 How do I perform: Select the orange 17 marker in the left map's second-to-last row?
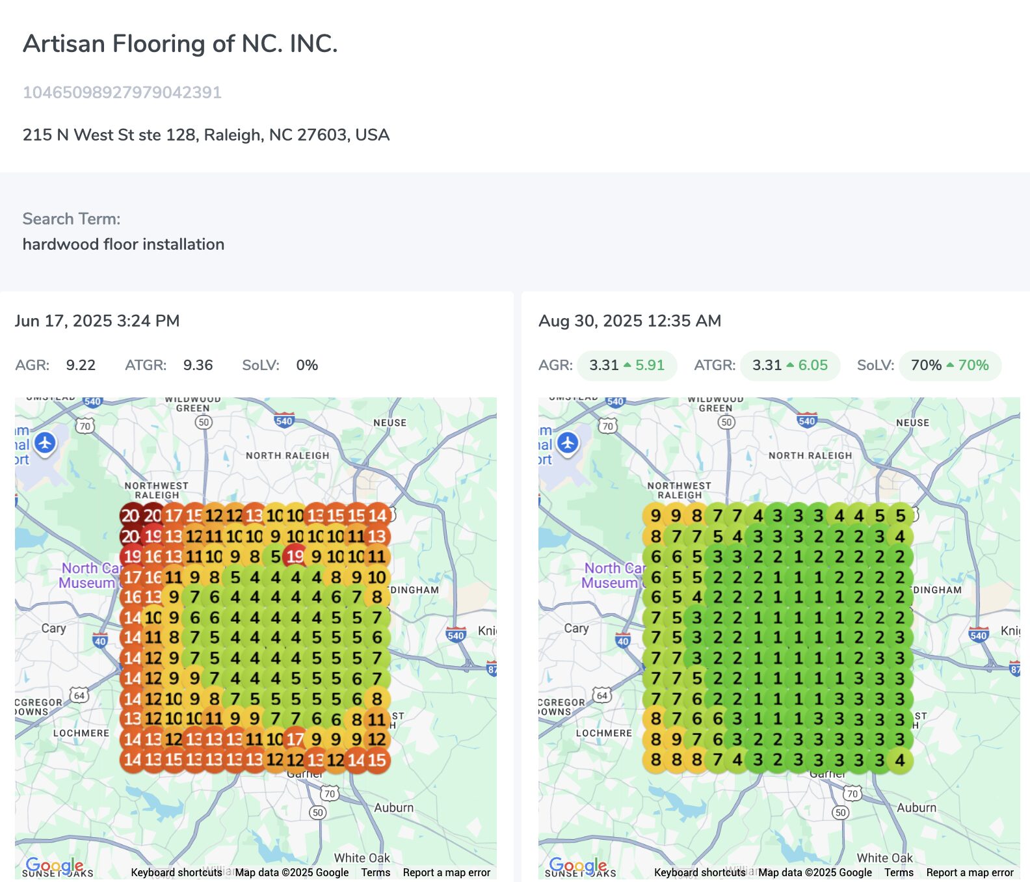point(295,740)
